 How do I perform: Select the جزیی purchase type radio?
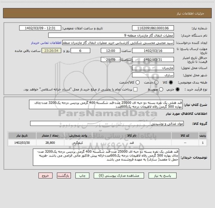pos(178,90)
